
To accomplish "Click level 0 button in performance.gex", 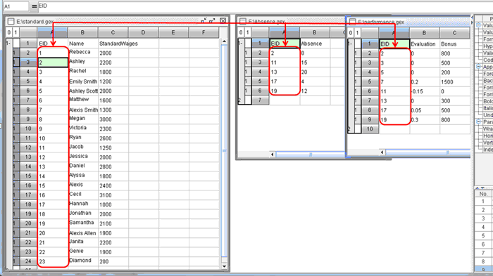I will pos(351,33).
